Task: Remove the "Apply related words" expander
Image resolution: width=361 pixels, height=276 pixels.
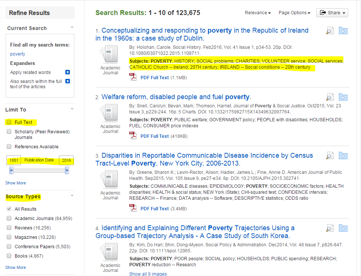Action: [67, 72]
